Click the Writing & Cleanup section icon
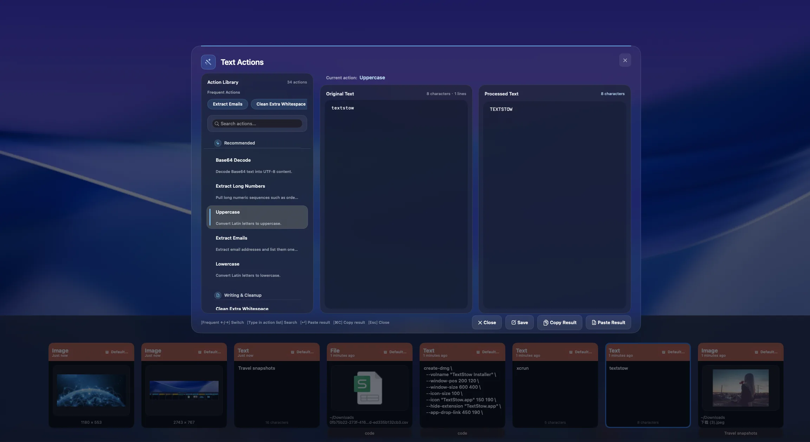The image size is (810, 442). [218, 295]
